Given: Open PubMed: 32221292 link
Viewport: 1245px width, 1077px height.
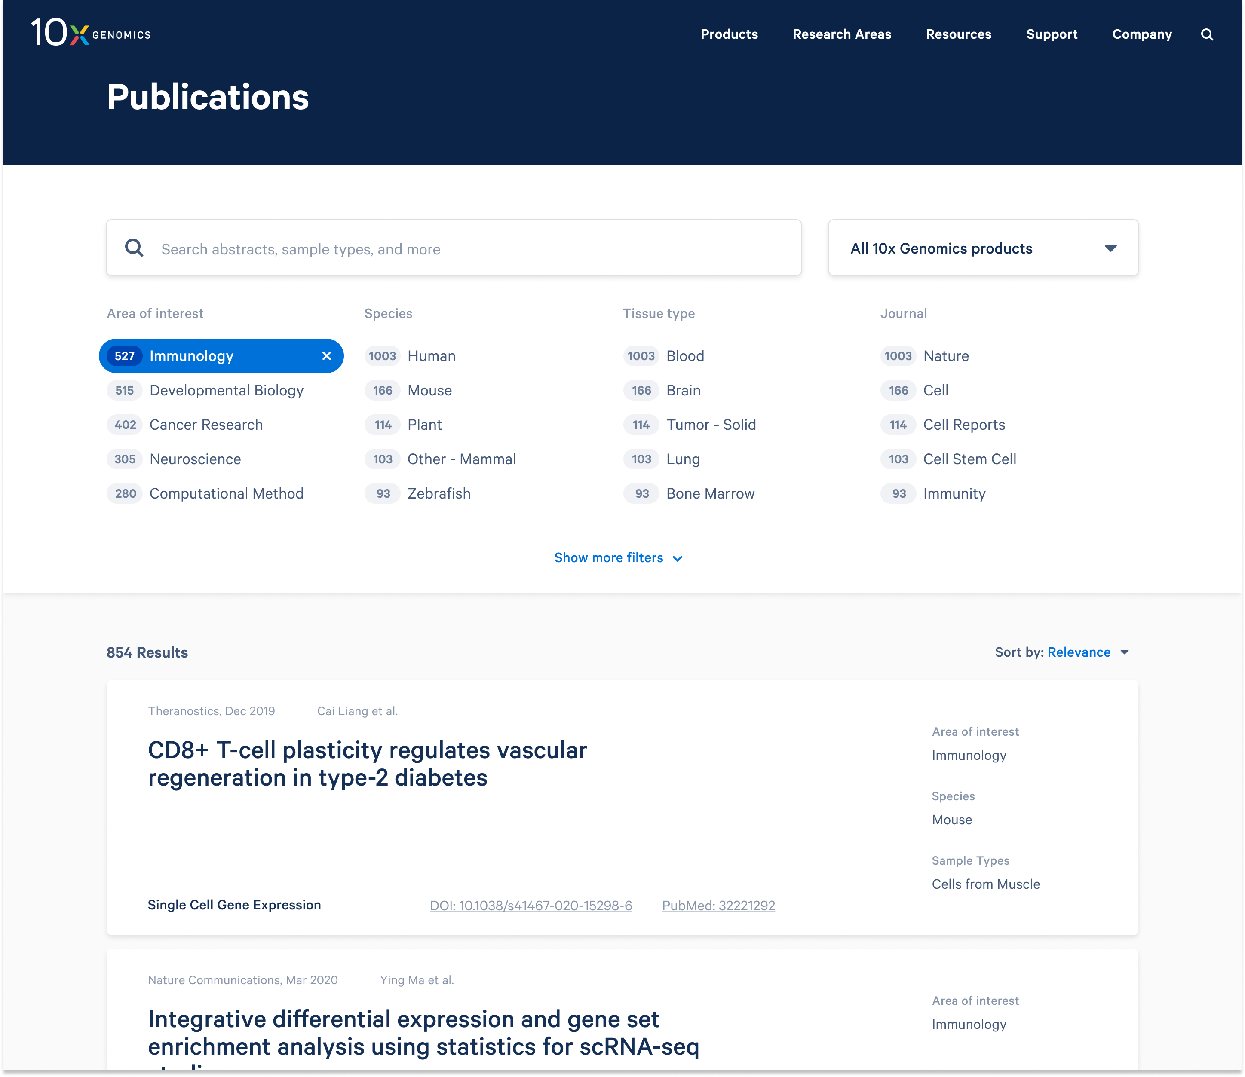Looking at the screenshot, I should pyautogui.click(x=718, y=905).
